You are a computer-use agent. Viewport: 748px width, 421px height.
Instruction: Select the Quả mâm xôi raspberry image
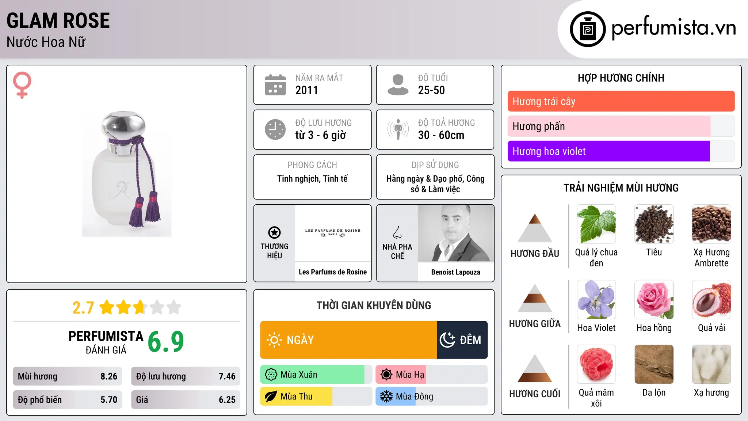point(596,364)
